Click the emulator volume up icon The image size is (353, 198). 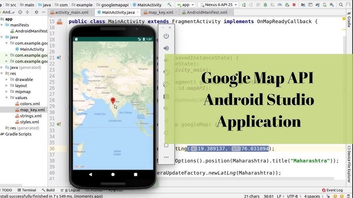(x=166, y=48)
